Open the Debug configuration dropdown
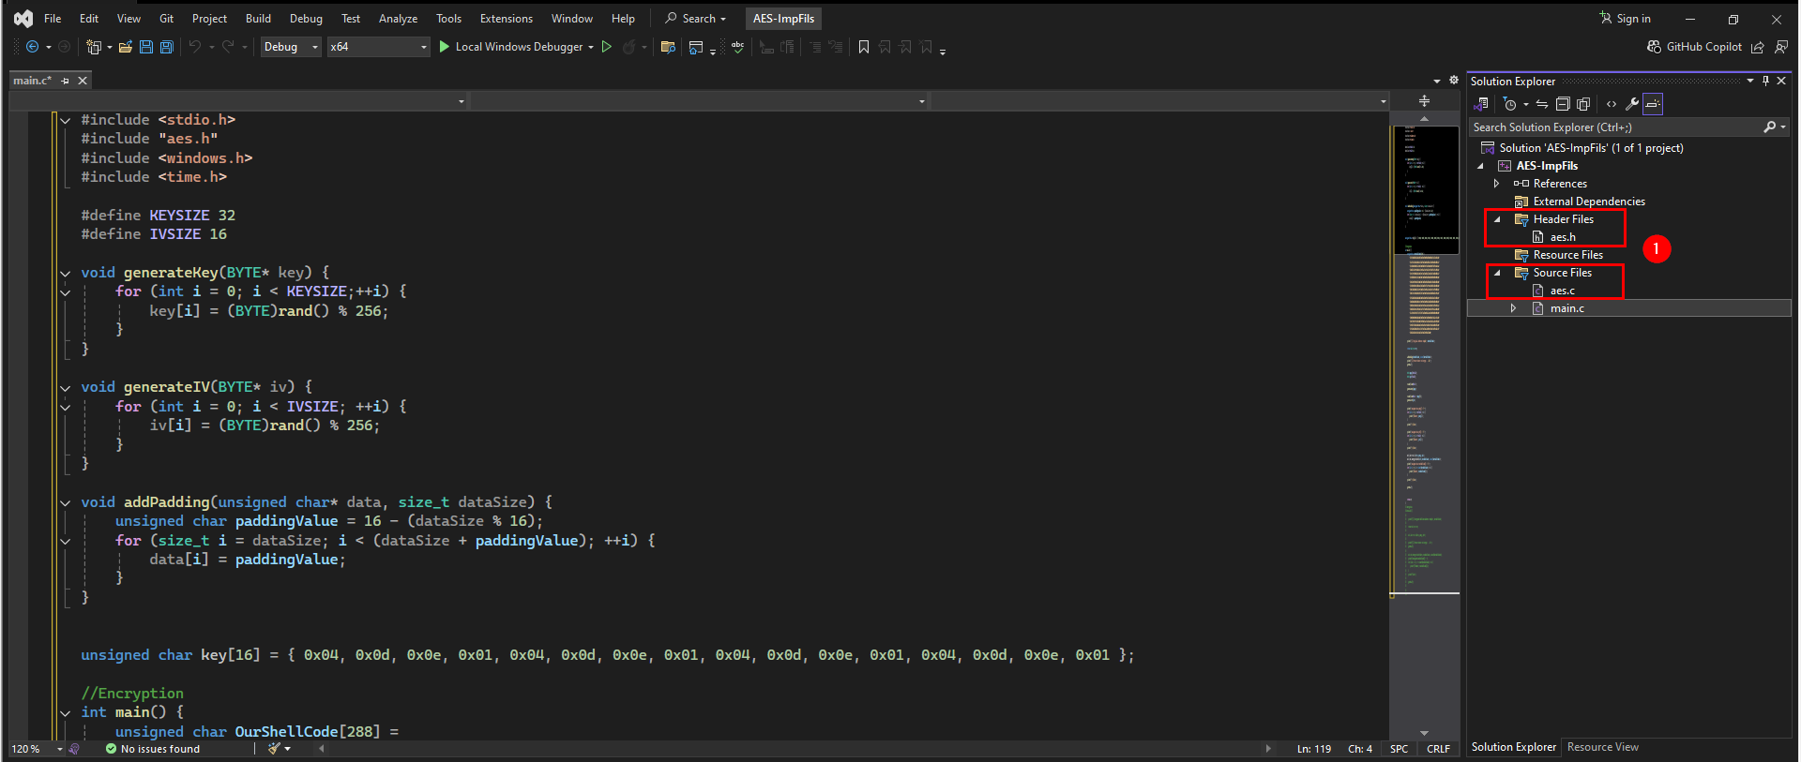Viewport: 1801px width, 762px height. (x=291, y=47)
